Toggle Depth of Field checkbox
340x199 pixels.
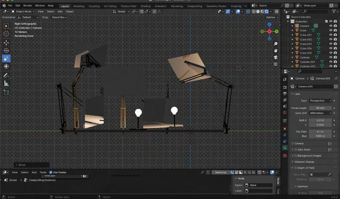[x=296, y=168]
